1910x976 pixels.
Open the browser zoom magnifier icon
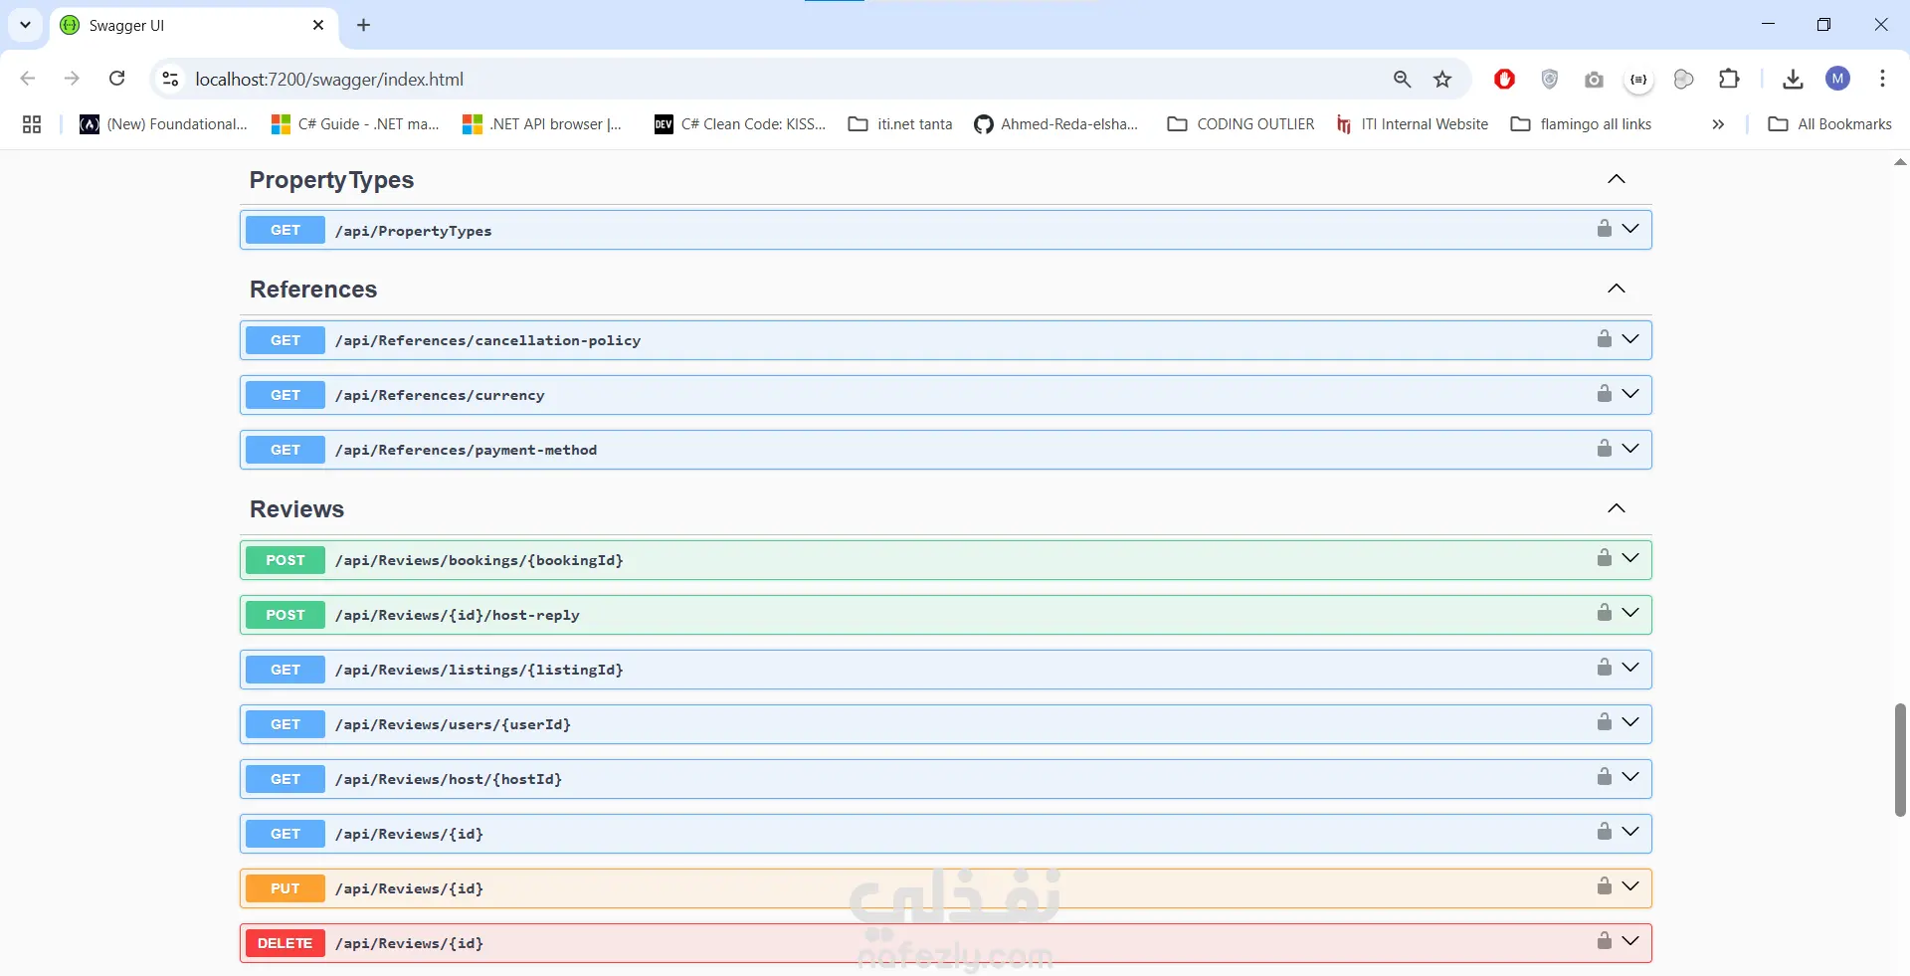click(1402, 80)
